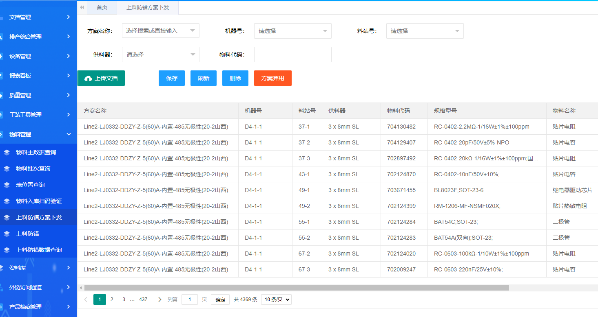Click the layers icon beside 上料防错数据查询
This screenshot has width=598, height=317.
tap(7, 250)
